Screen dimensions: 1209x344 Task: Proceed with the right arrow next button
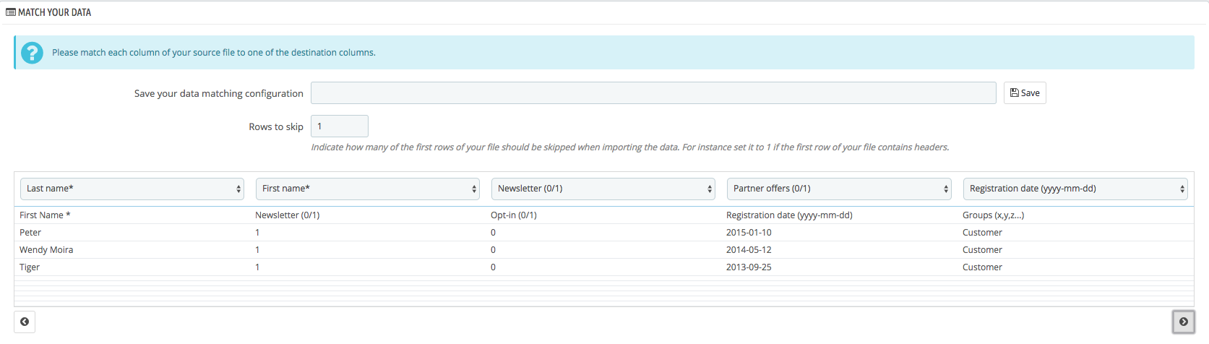click(1183, 322)
